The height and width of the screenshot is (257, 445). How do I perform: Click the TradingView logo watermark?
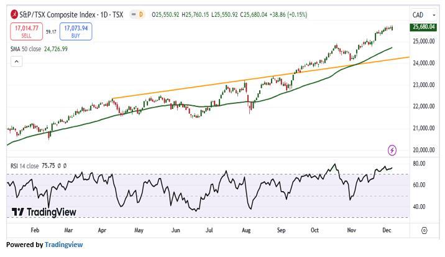coord(44,212)
